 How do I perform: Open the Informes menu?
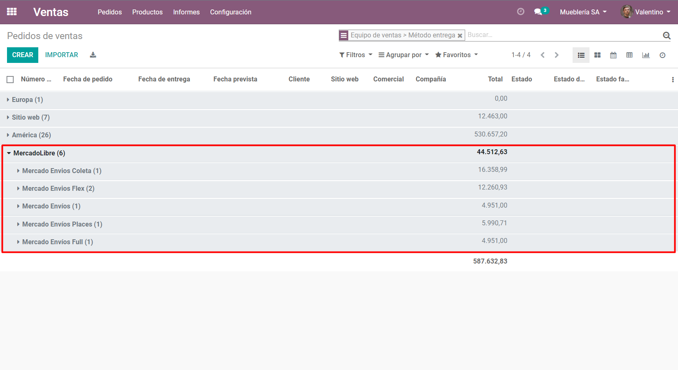point(186,12)
